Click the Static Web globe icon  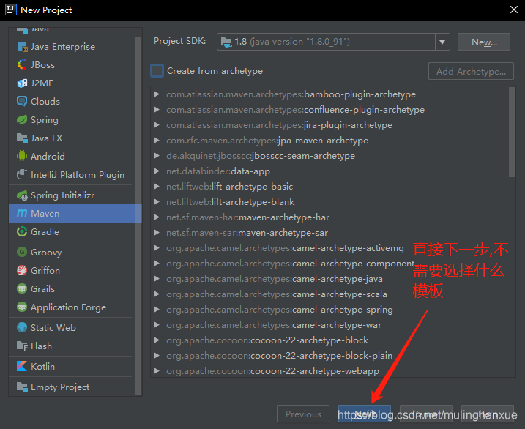coord(22,327)
